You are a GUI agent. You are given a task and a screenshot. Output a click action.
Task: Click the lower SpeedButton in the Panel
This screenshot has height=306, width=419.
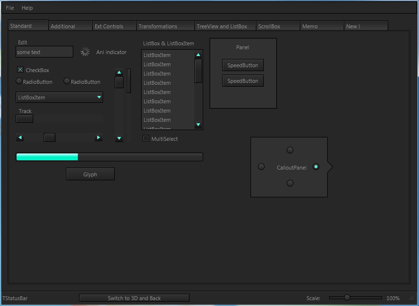coord(243,81)
